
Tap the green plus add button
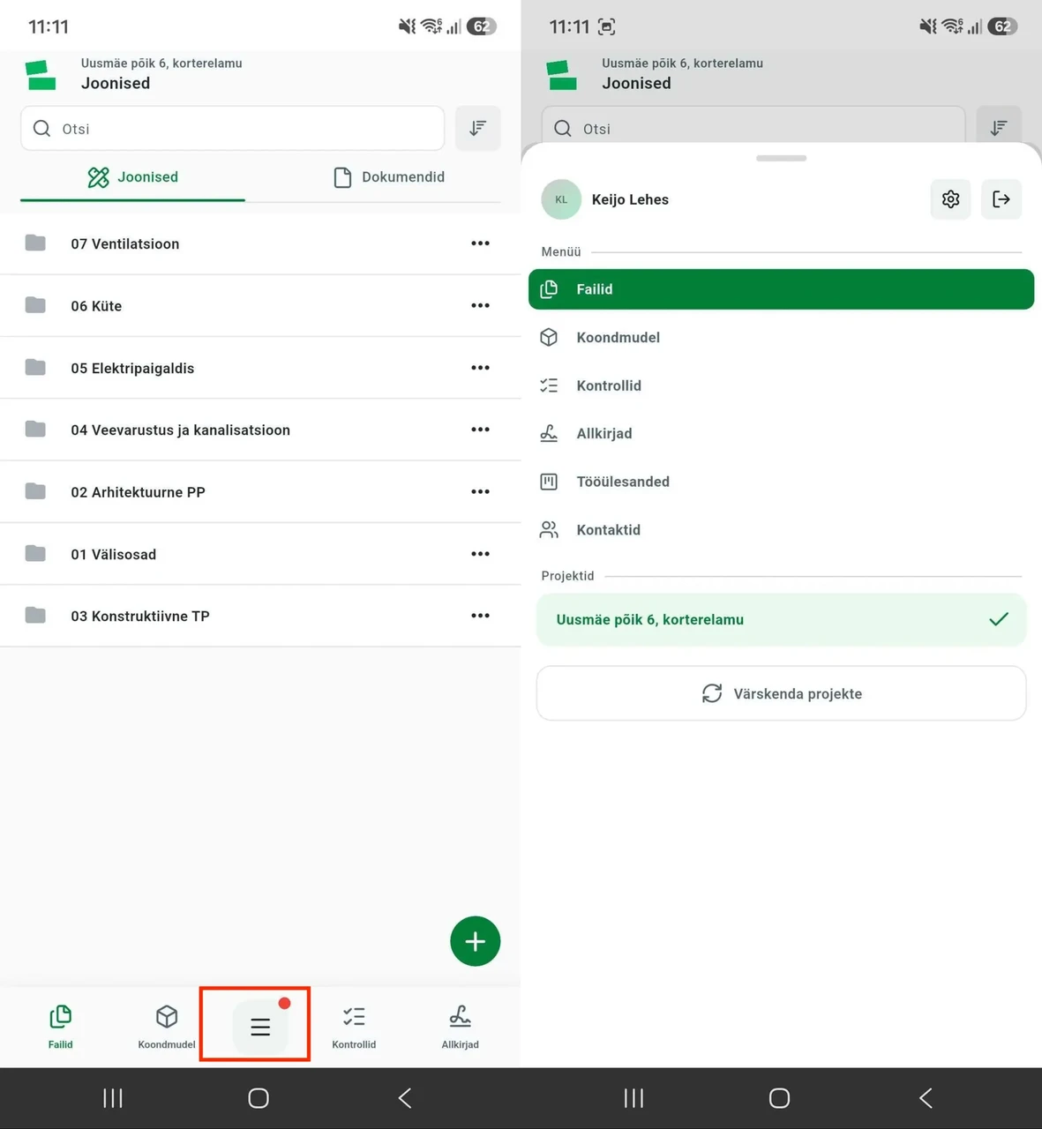point(476,941)
